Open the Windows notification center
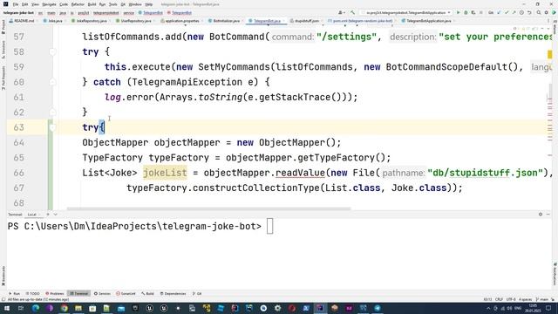 (548, 308)
